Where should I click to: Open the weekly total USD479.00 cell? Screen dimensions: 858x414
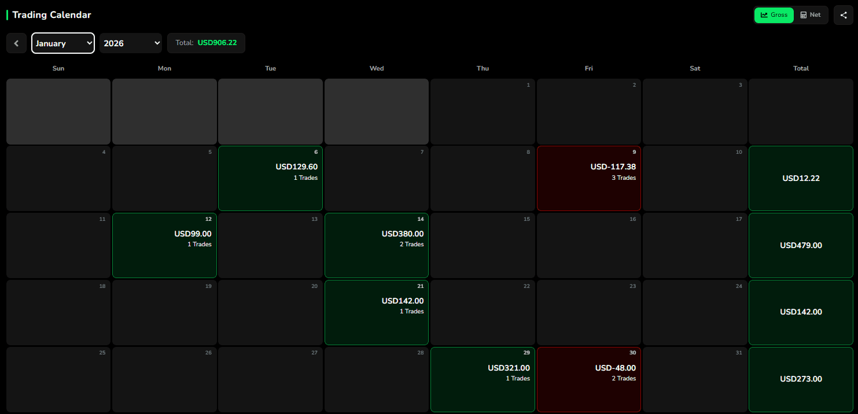[x=801, y=245]
